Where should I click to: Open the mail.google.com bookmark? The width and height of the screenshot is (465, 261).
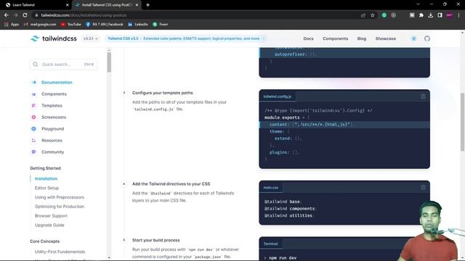(x=40, y=24)
